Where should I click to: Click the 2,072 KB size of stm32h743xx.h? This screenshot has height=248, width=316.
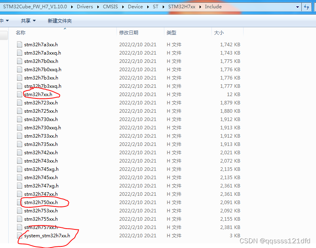(x=230, y=161)
